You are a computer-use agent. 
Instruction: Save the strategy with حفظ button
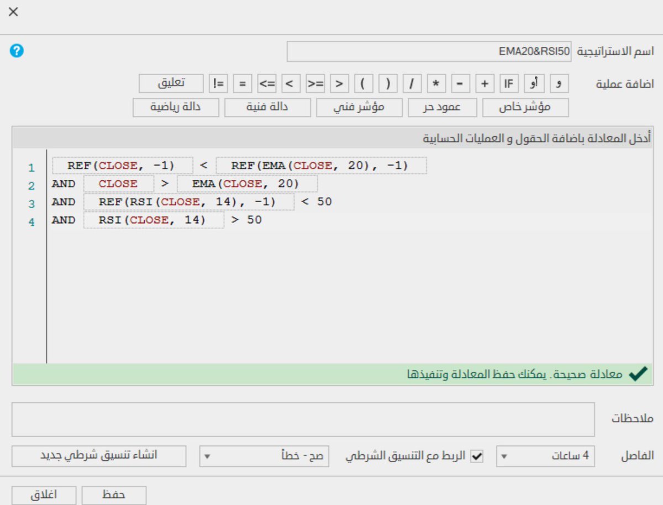pos(114,495)
